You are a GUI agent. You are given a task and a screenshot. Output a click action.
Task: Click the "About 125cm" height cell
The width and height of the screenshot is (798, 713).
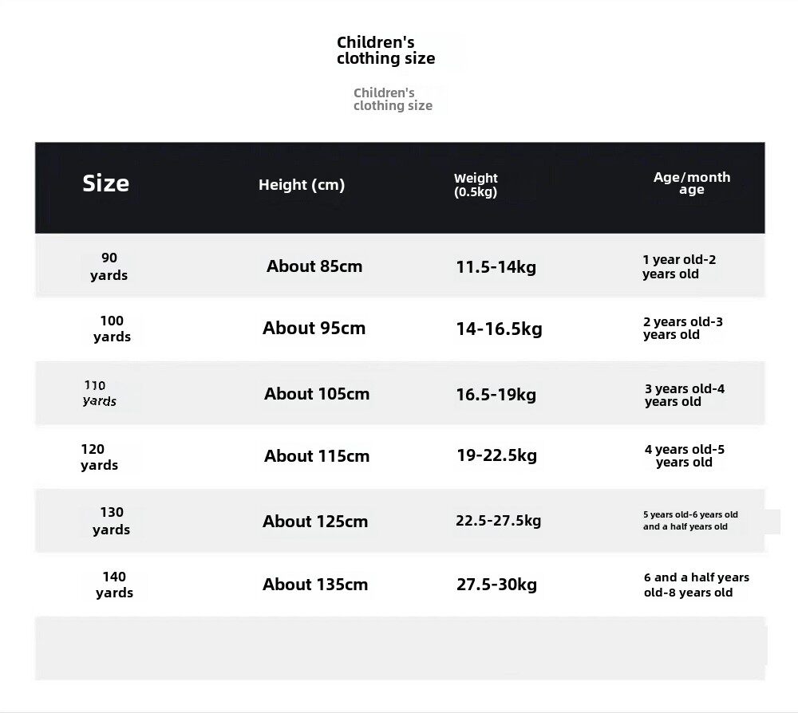point(315,522)
